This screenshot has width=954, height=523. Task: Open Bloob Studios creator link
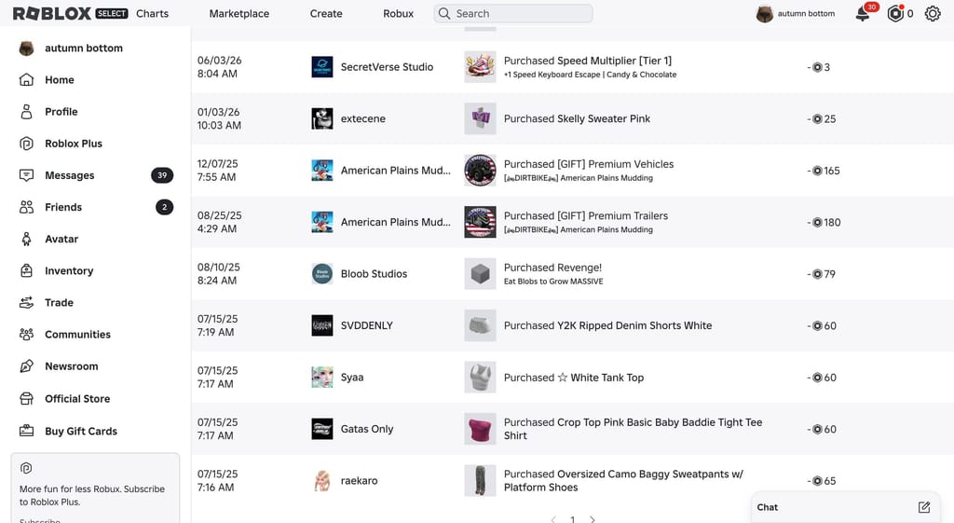(x=374, y=274)
